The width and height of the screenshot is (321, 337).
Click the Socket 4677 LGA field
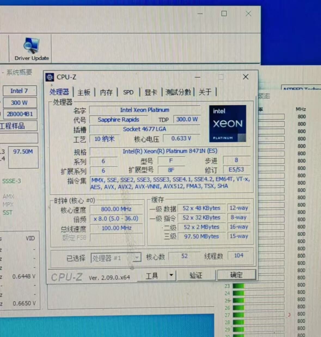(145, 129)
